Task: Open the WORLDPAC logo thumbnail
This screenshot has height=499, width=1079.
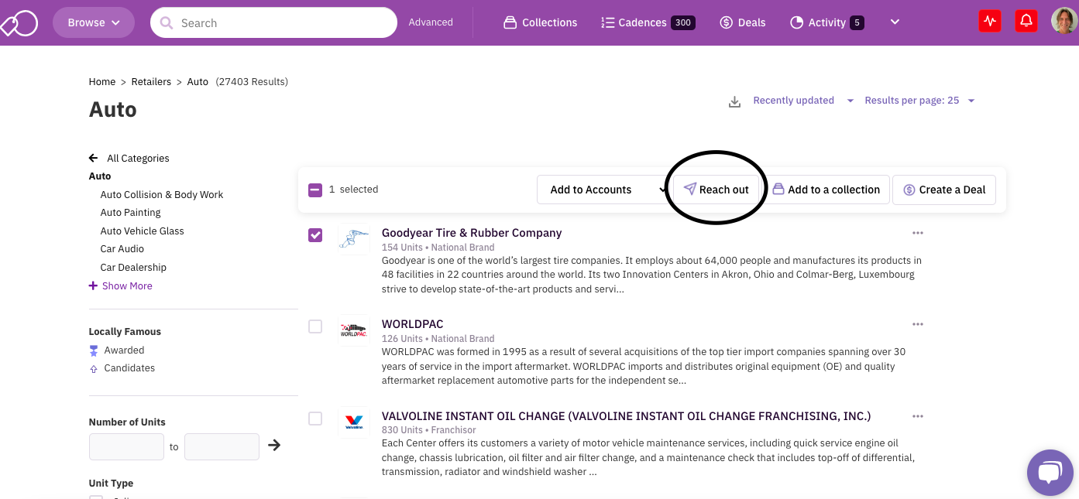Action: [354, 331]
